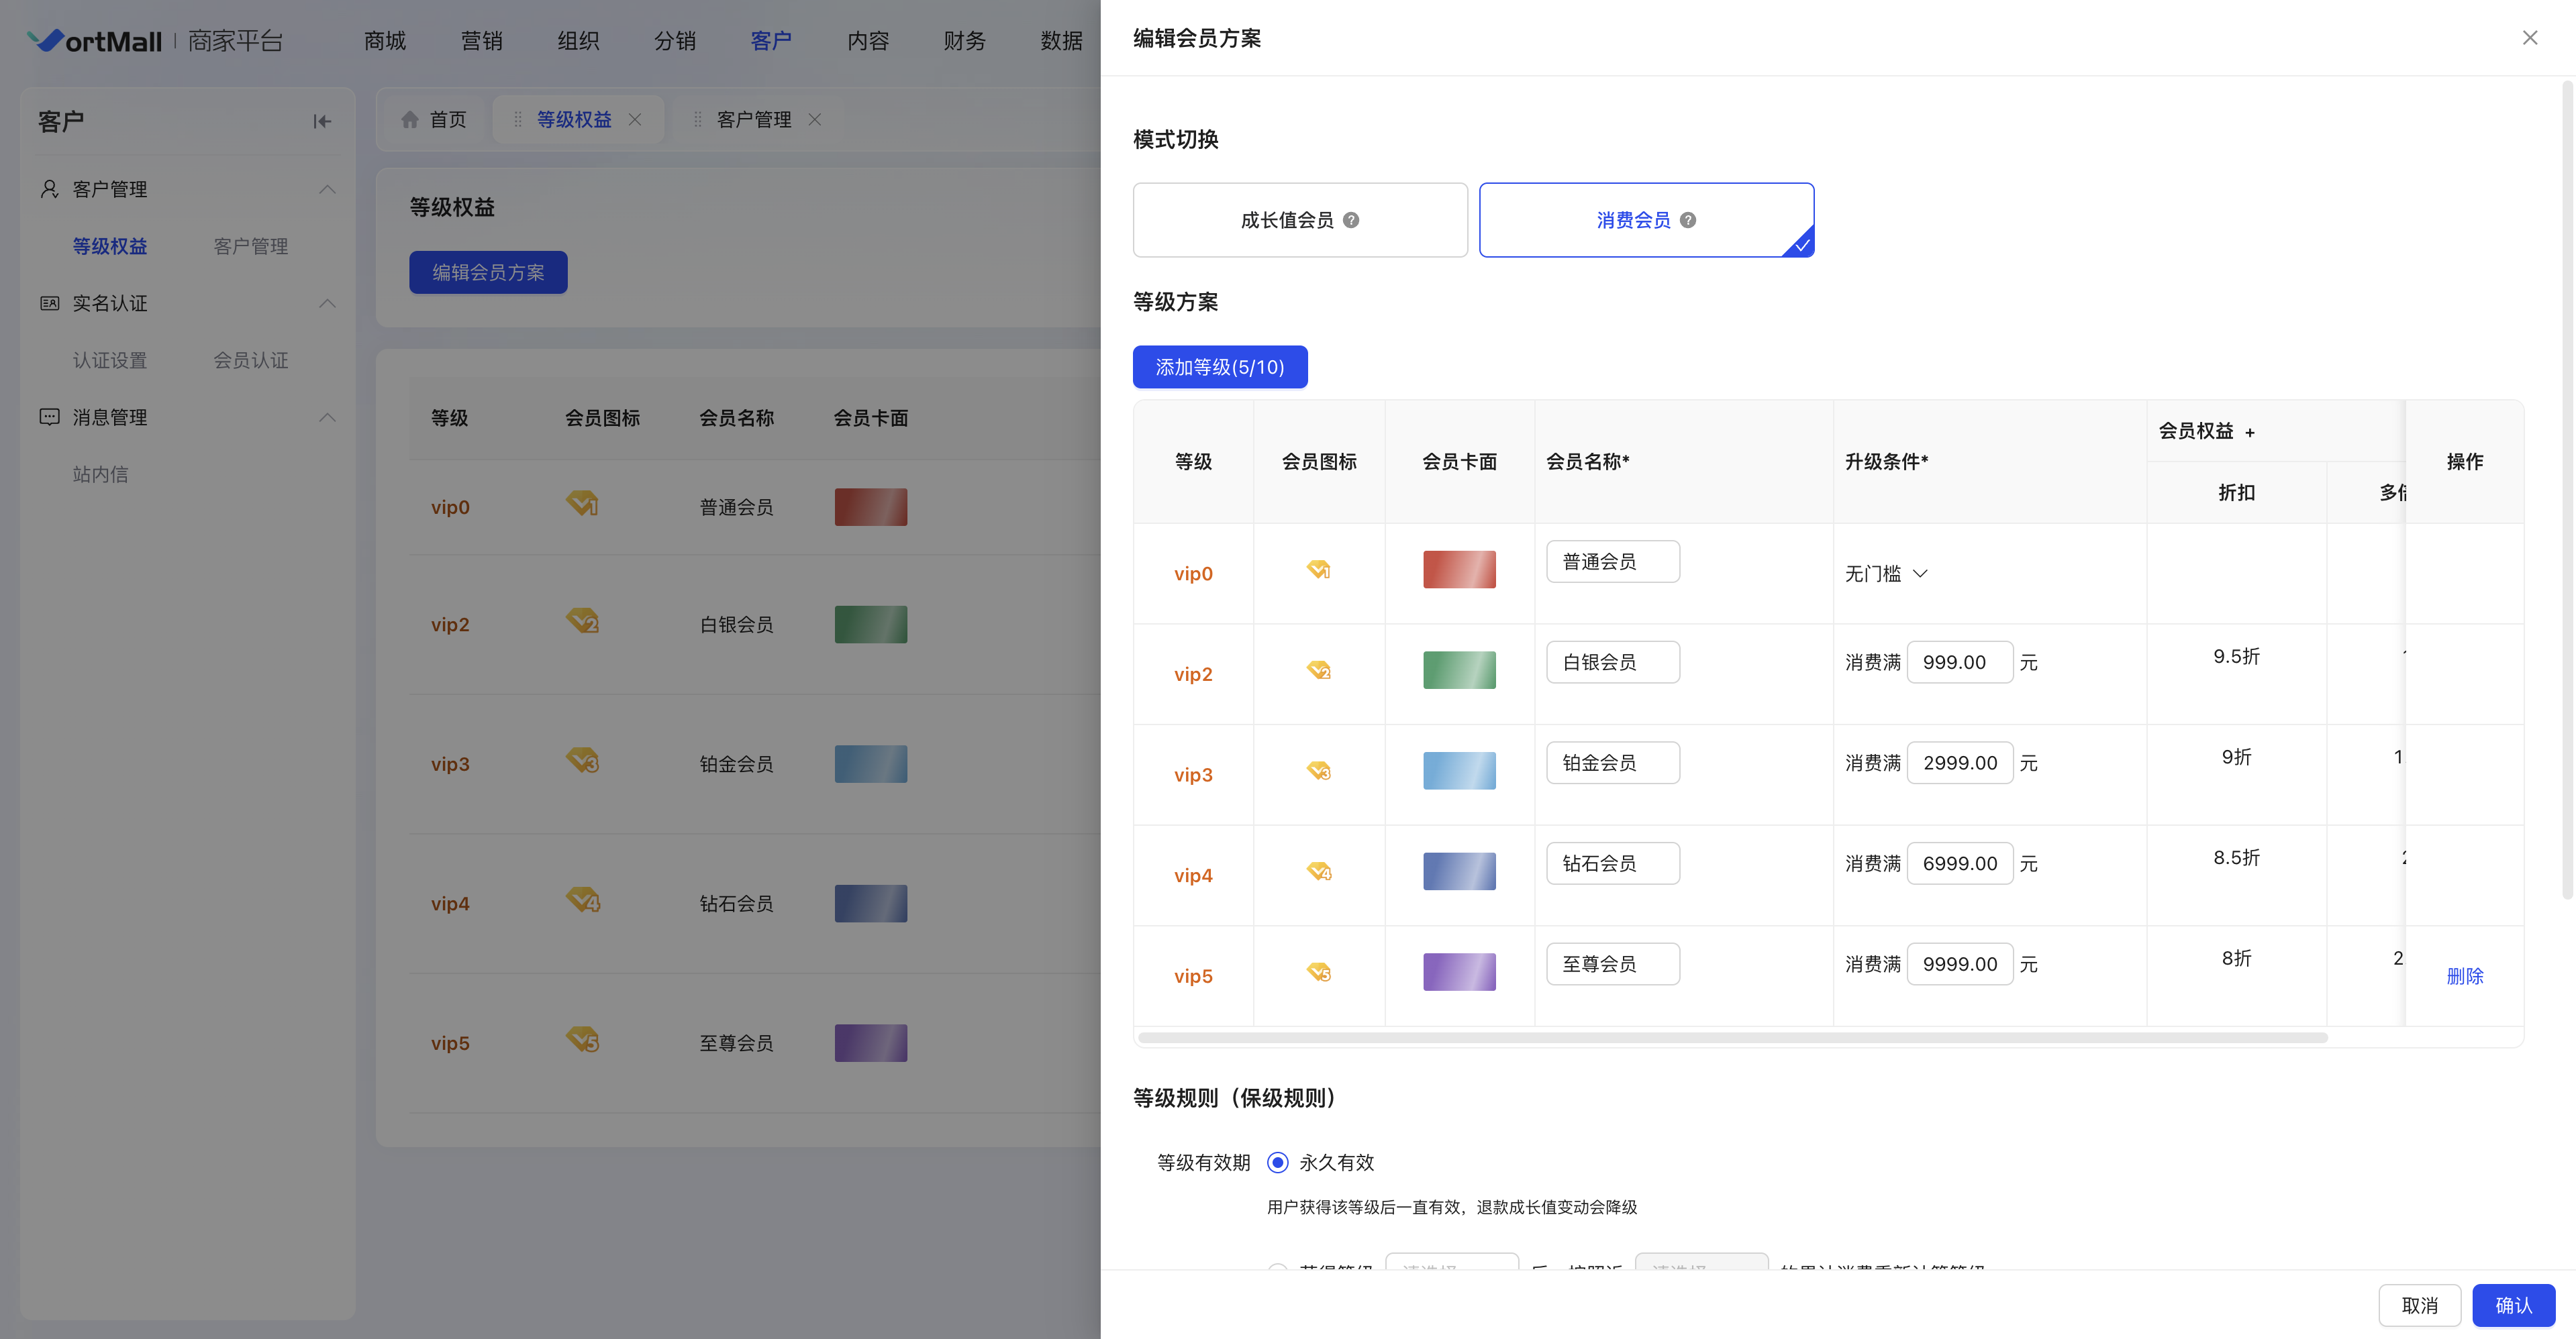
Task: Switch mode to 成长值会员
Action: tap(1299, 220)
